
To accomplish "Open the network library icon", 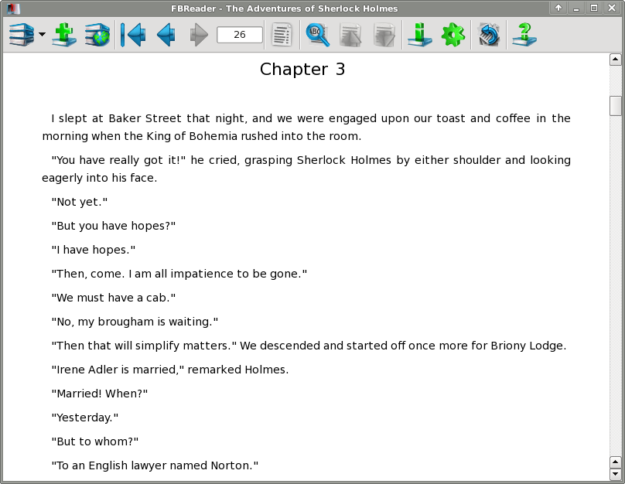I will tap(97, 35).
